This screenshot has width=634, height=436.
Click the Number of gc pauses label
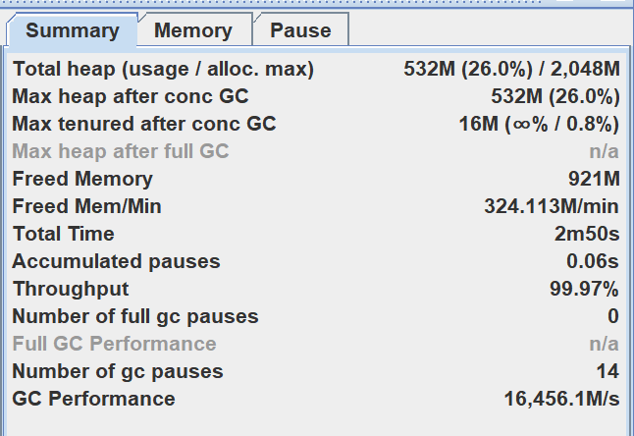(x=118, y=372)
